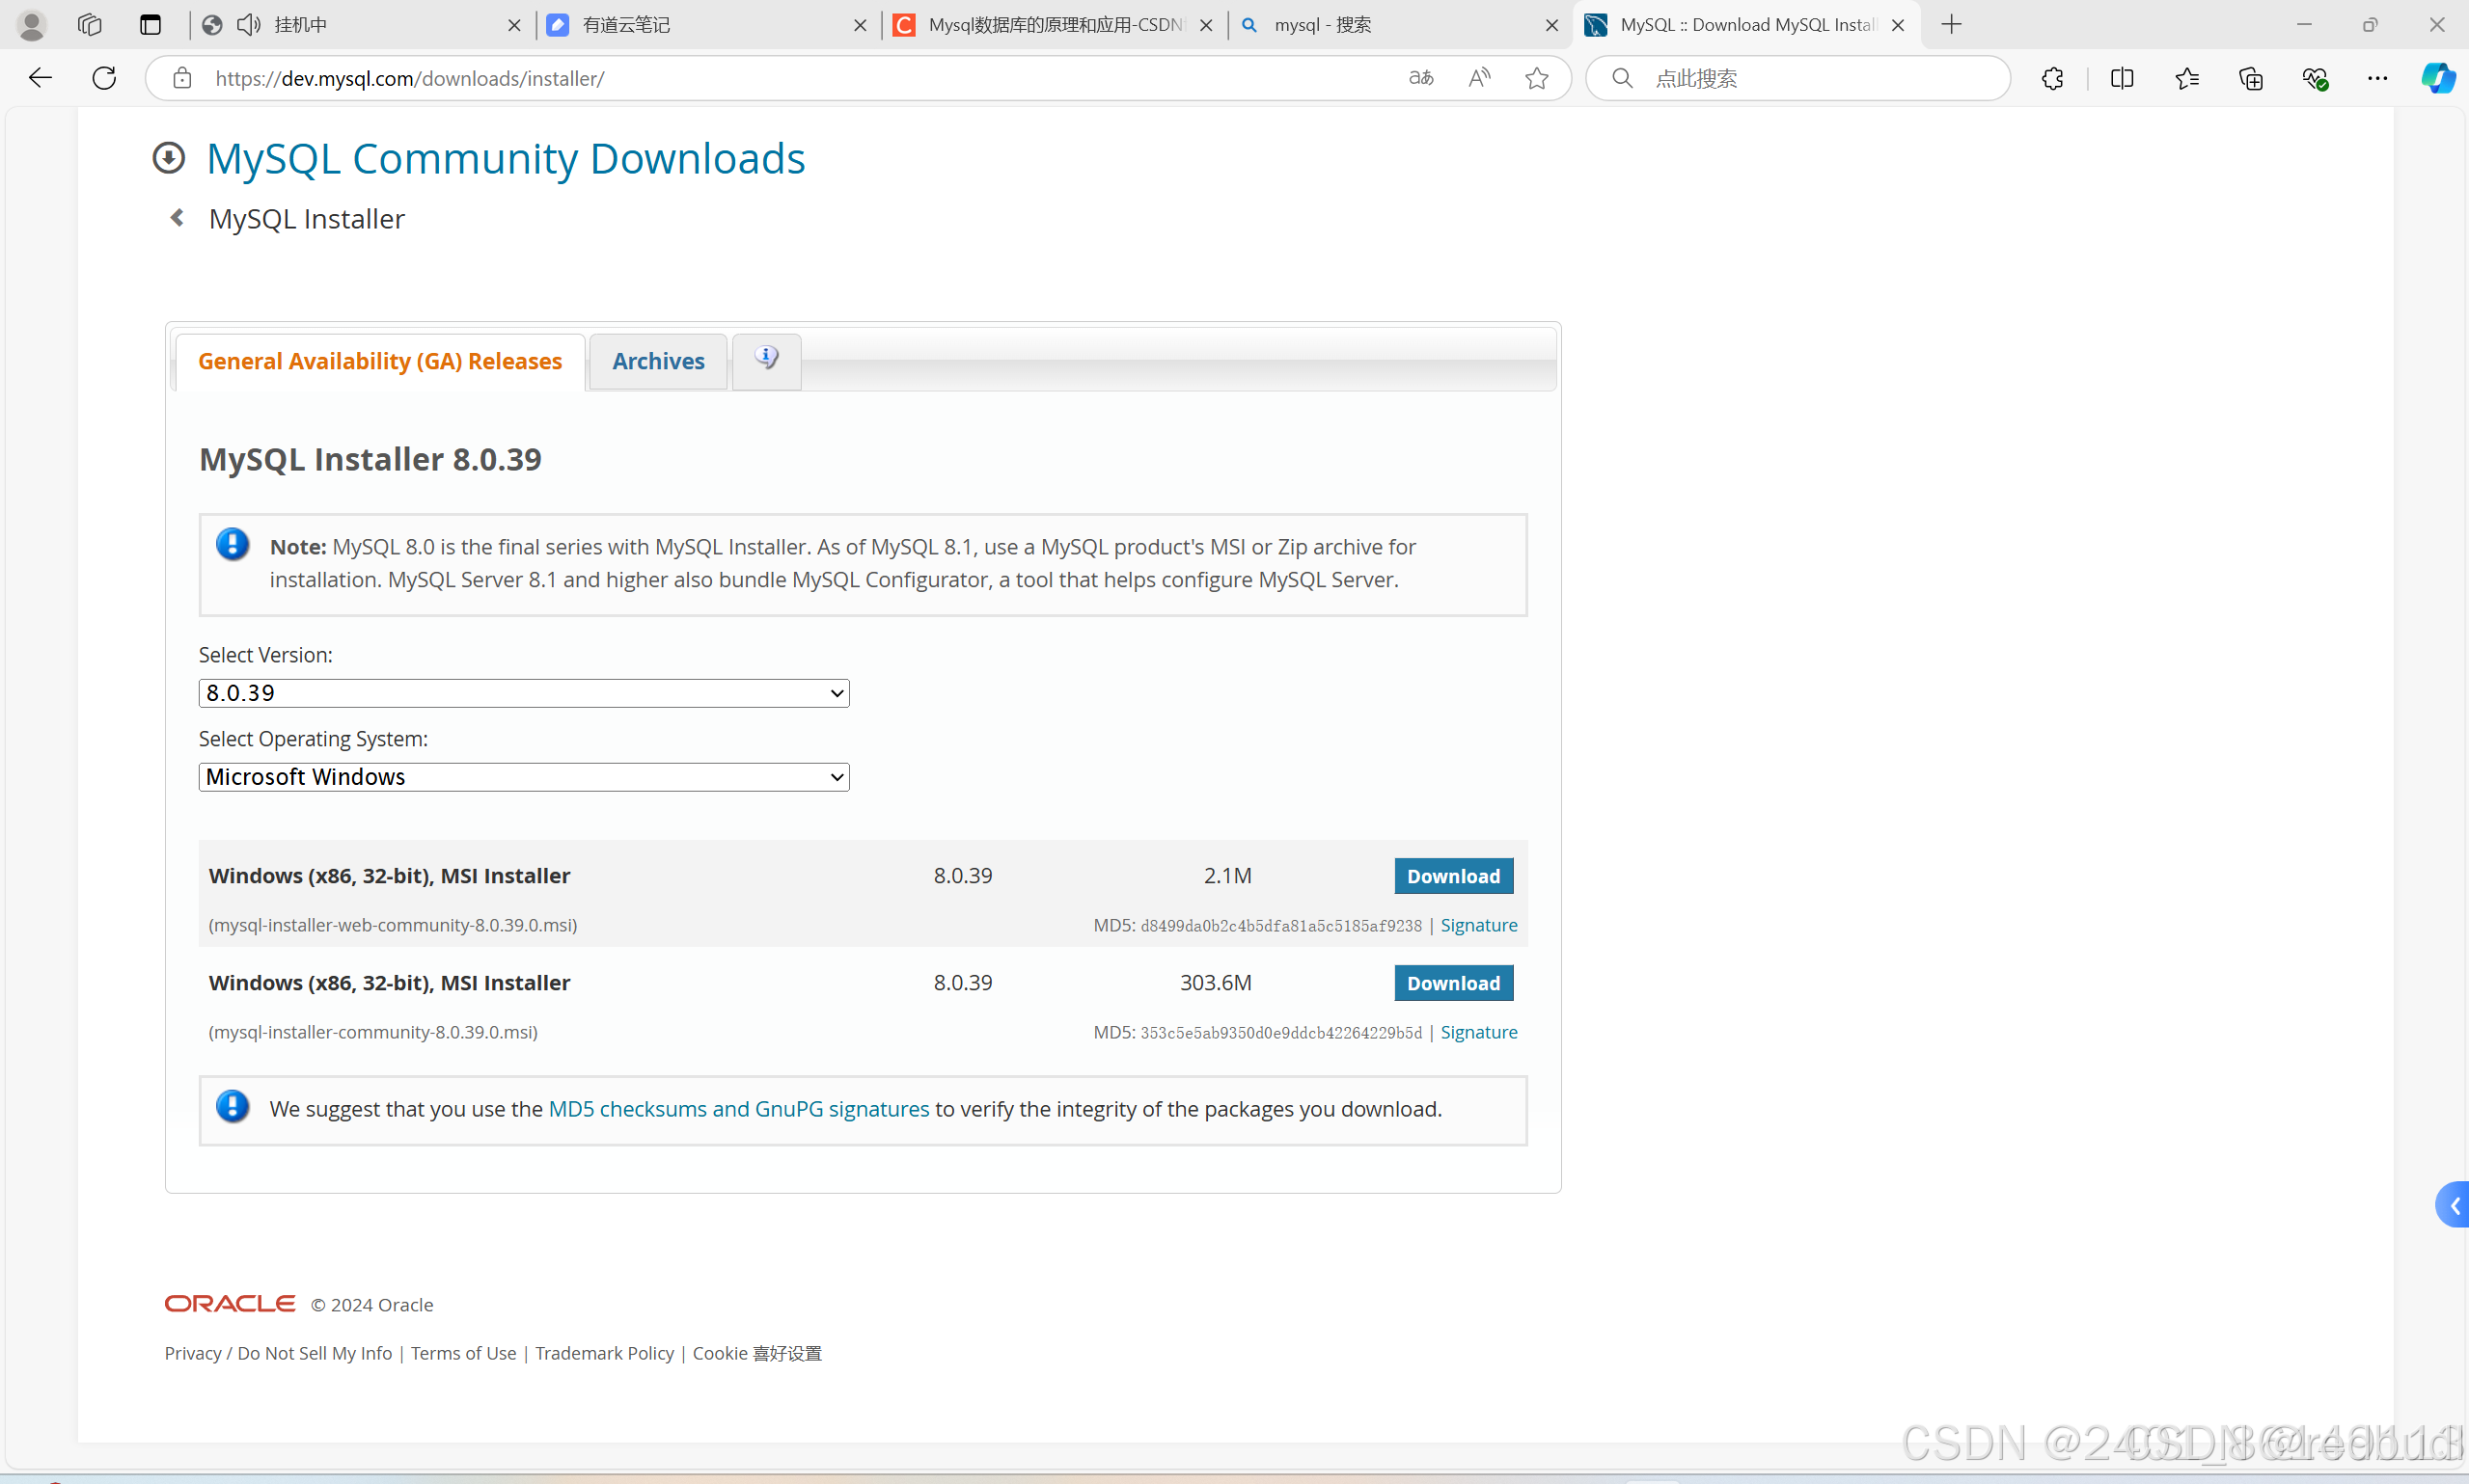
Task: Add page to favorites with star icon
Action: click(x=1537, y=78)
